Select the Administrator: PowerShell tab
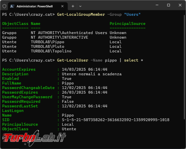The width and height of the screenshot is (186, 149). pyautogui.click(x=38, y=6)
